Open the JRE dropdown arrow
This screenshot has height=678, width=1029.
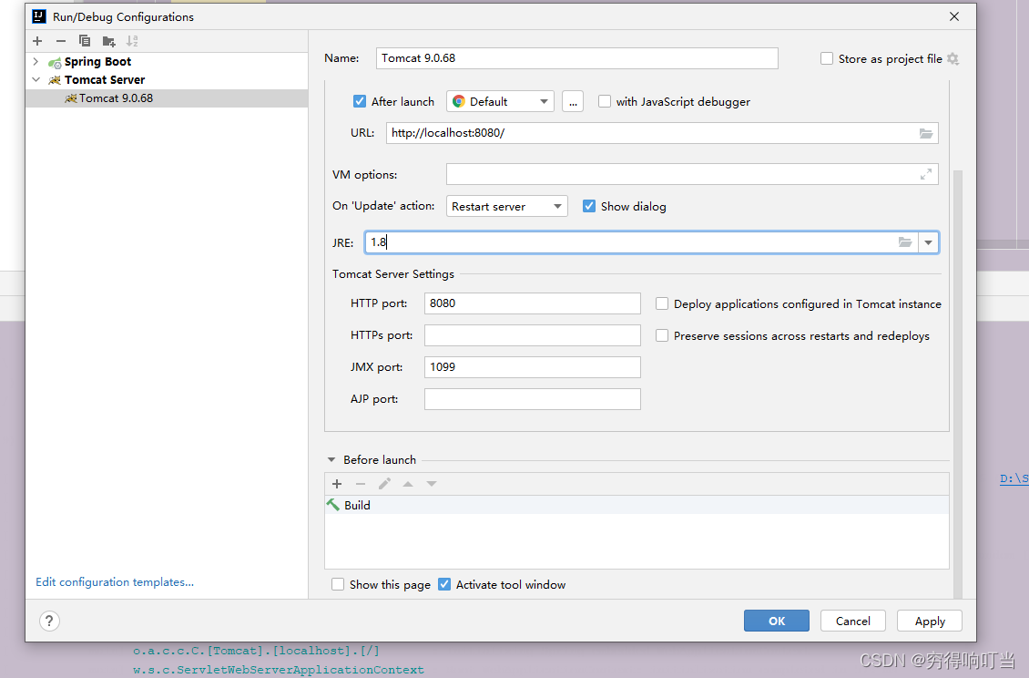coord(928,242)
